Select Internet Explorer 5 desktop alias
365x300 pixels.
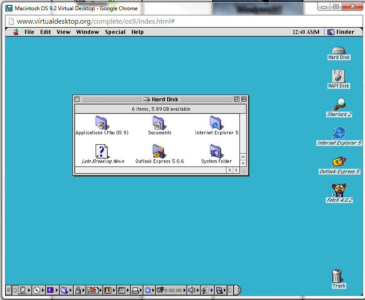(339, 136)
